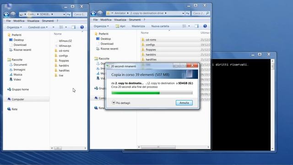Click Back arrow in copy to destination window
Viewport: 293px width, 165px height.
93,13
